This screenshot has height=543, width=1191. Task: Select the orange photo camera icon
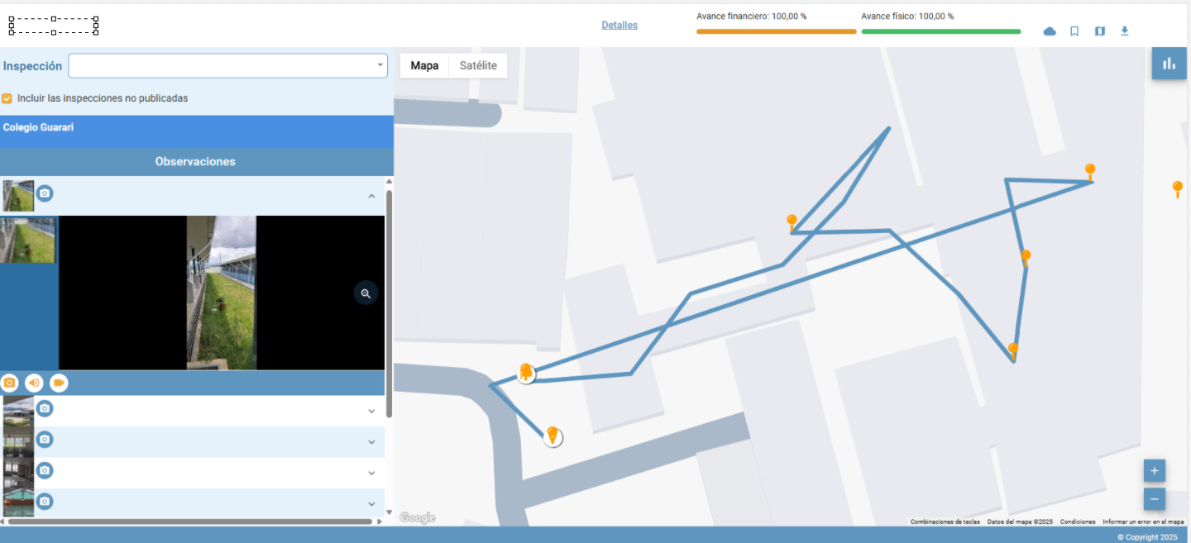coord(10,383)
